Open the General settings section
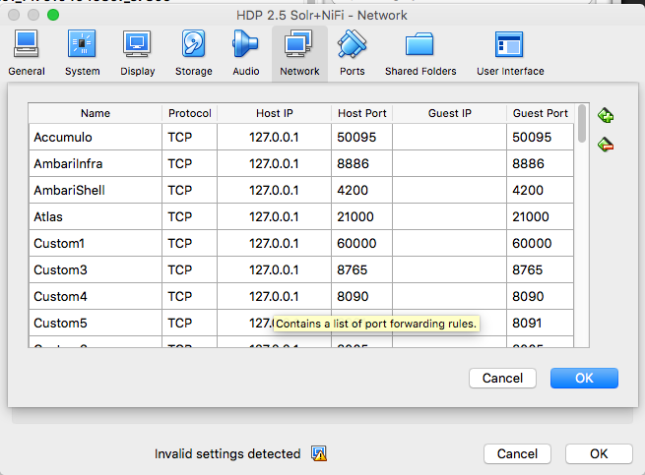The width and height of the screenshot is (645, 475). (27, 53)
